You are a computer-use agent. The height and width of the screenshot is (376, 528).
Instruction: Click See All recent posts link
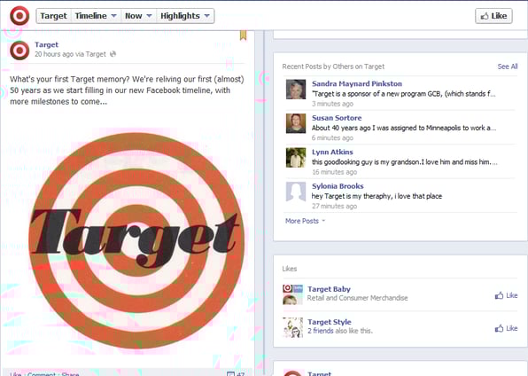point(508,67)
